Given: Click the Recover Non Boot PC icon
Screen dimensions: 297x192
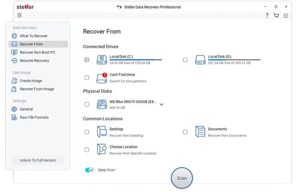Looking at the screenshot, I should click(14, 52).
